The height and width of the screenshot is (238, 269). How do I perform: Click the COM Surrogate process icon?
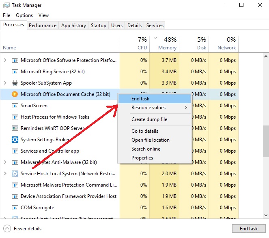click(15, 208)
